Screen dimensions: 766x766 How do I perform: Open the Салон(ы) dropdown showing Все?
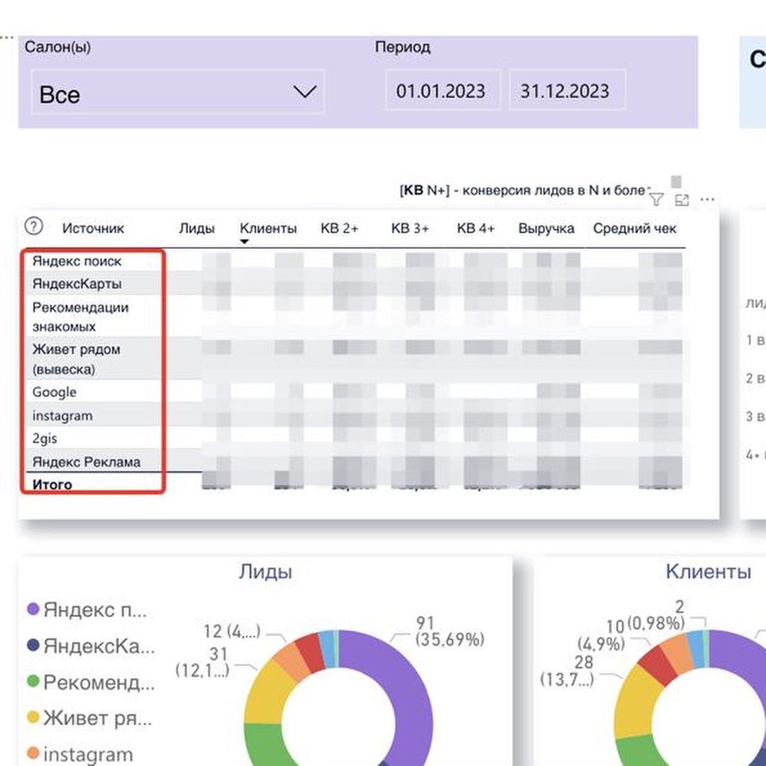point(178,91)
